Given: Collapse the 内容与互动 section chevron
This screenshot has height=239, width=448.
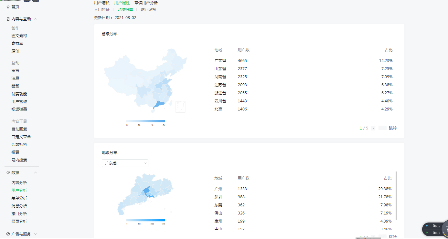Looking at the screenshot, I should pos(36,19).
